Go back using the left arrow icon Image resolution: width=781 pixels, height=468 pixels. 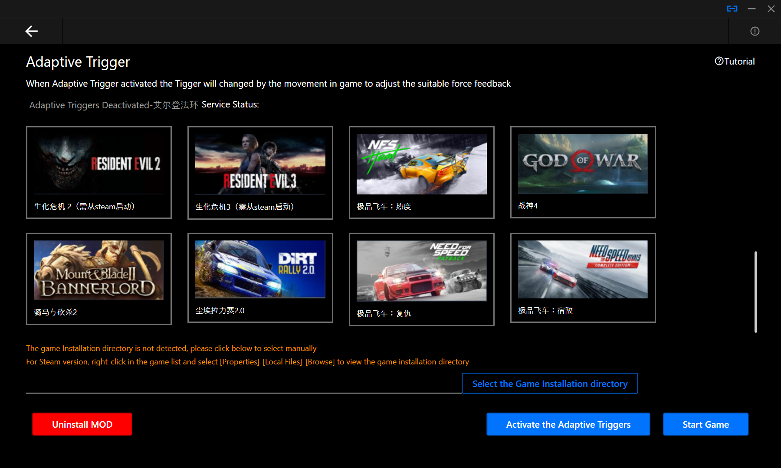pyautogui.click(x=31, y=31)
